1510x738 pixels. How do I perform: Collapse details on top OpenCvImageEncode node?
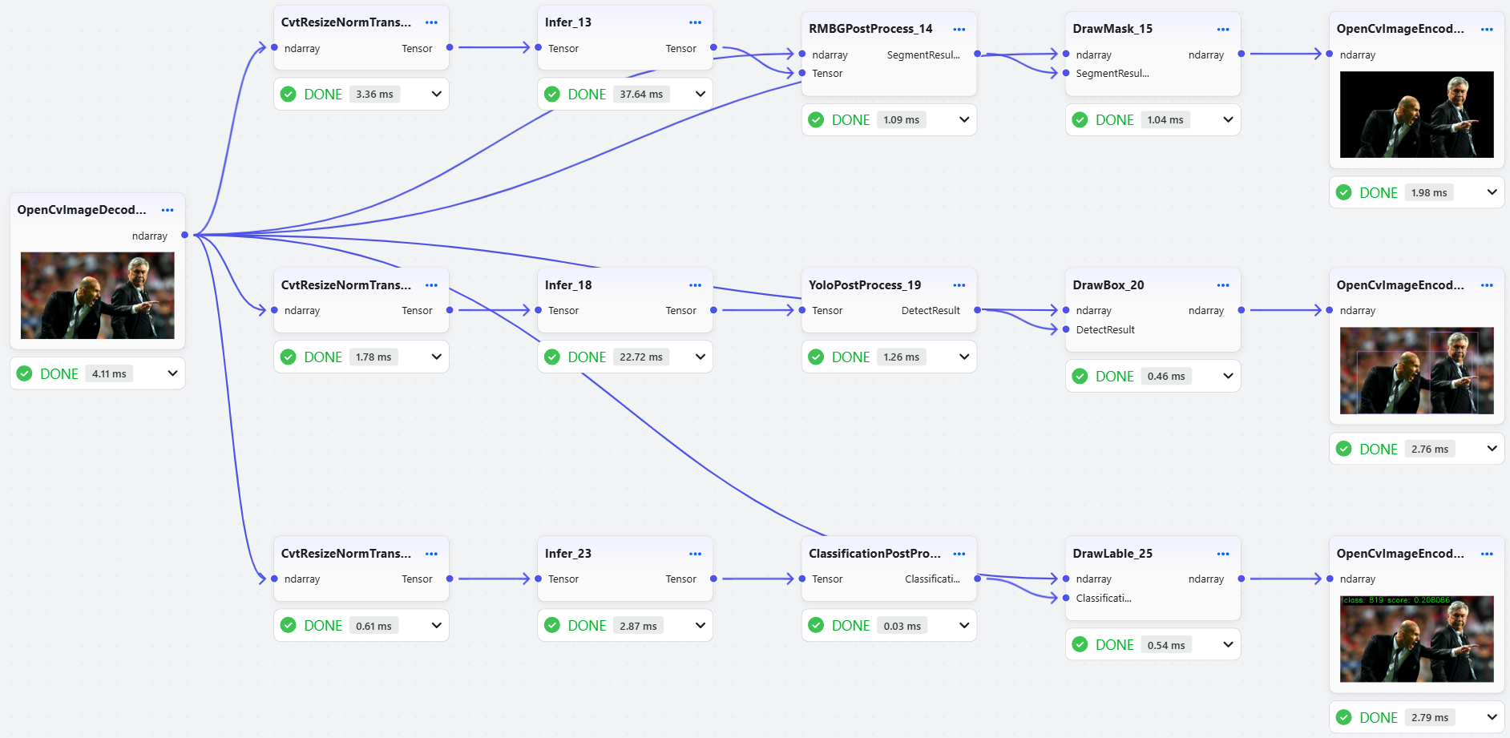(x=1492, y=192)
